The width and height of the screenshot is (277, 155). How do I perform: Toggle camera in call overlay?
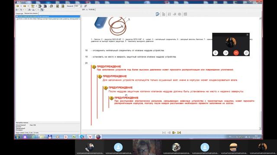pyautogui.click(x=225, y=53)
